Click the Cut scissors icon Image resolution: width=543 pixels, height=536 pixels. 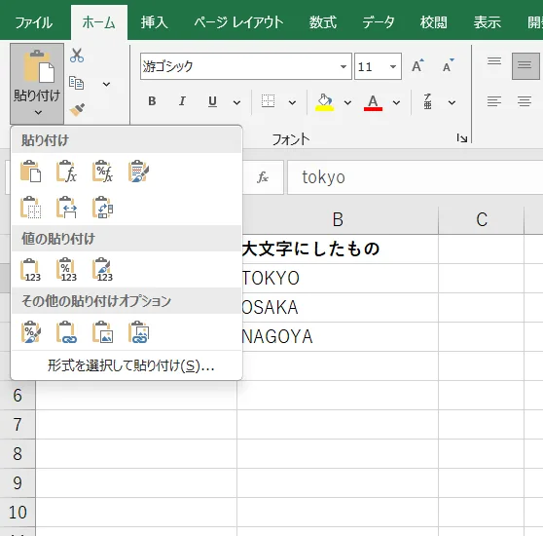point(77,56)
